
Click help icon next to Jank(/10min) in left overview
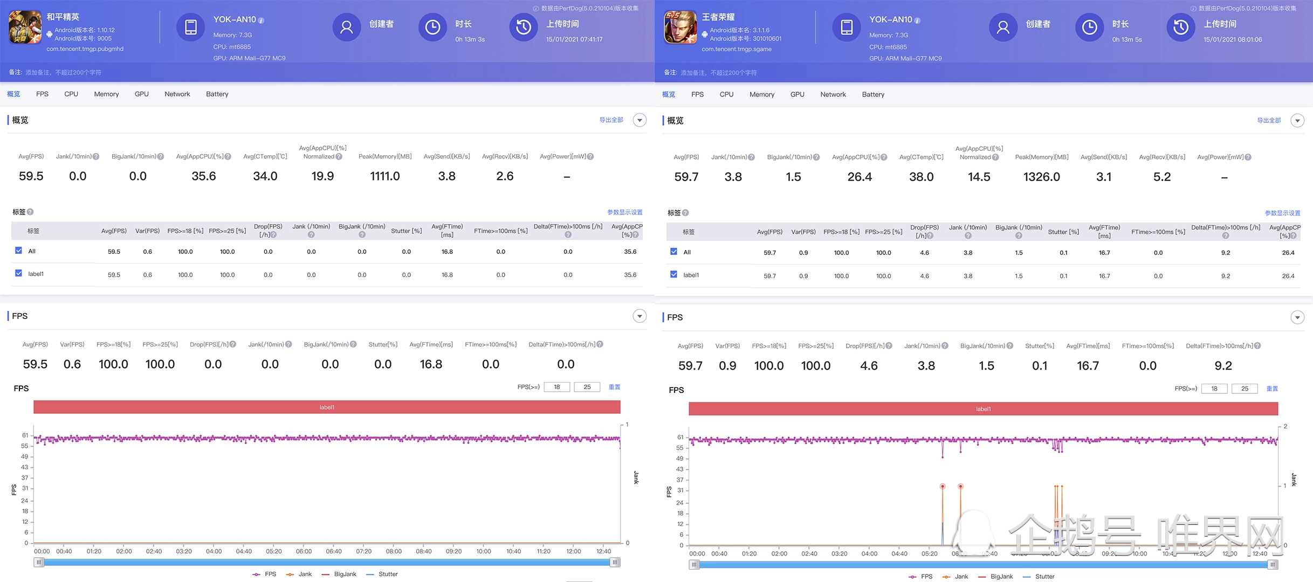(96, 156)
